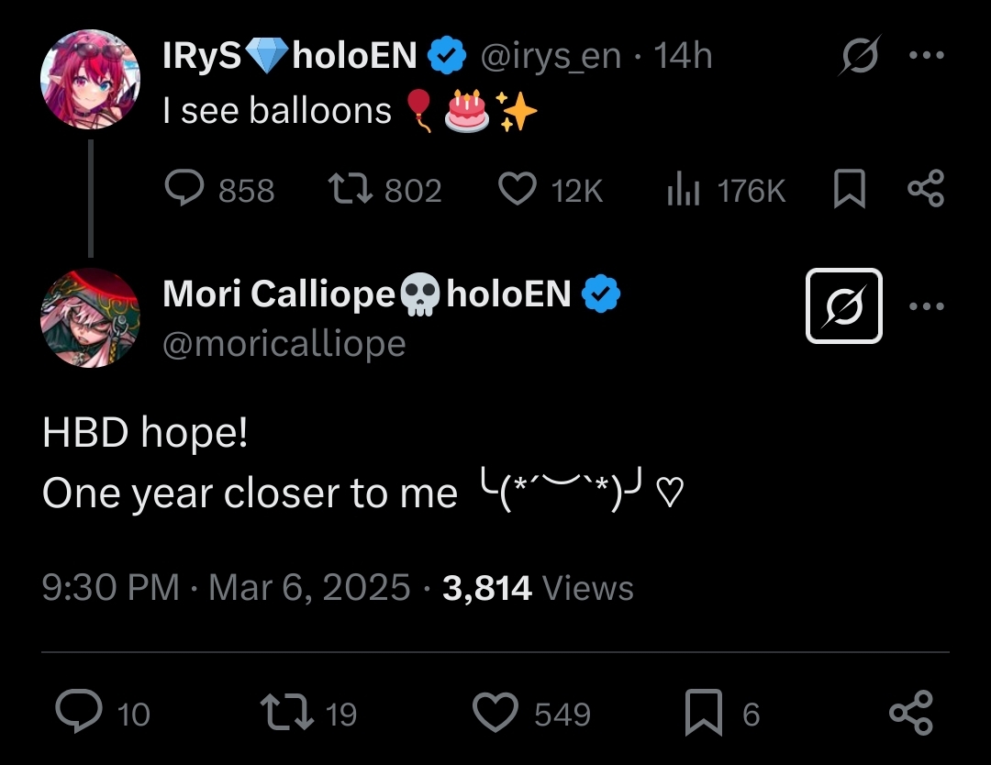The image size is (991, 765).
Task: Like IRyS's balloons tweet
Action: 517,189
